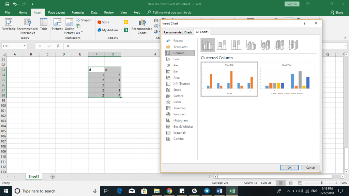Confirm chart insertion with OK
This screenshot has height=196, width=349.
[x=289, y=167]
